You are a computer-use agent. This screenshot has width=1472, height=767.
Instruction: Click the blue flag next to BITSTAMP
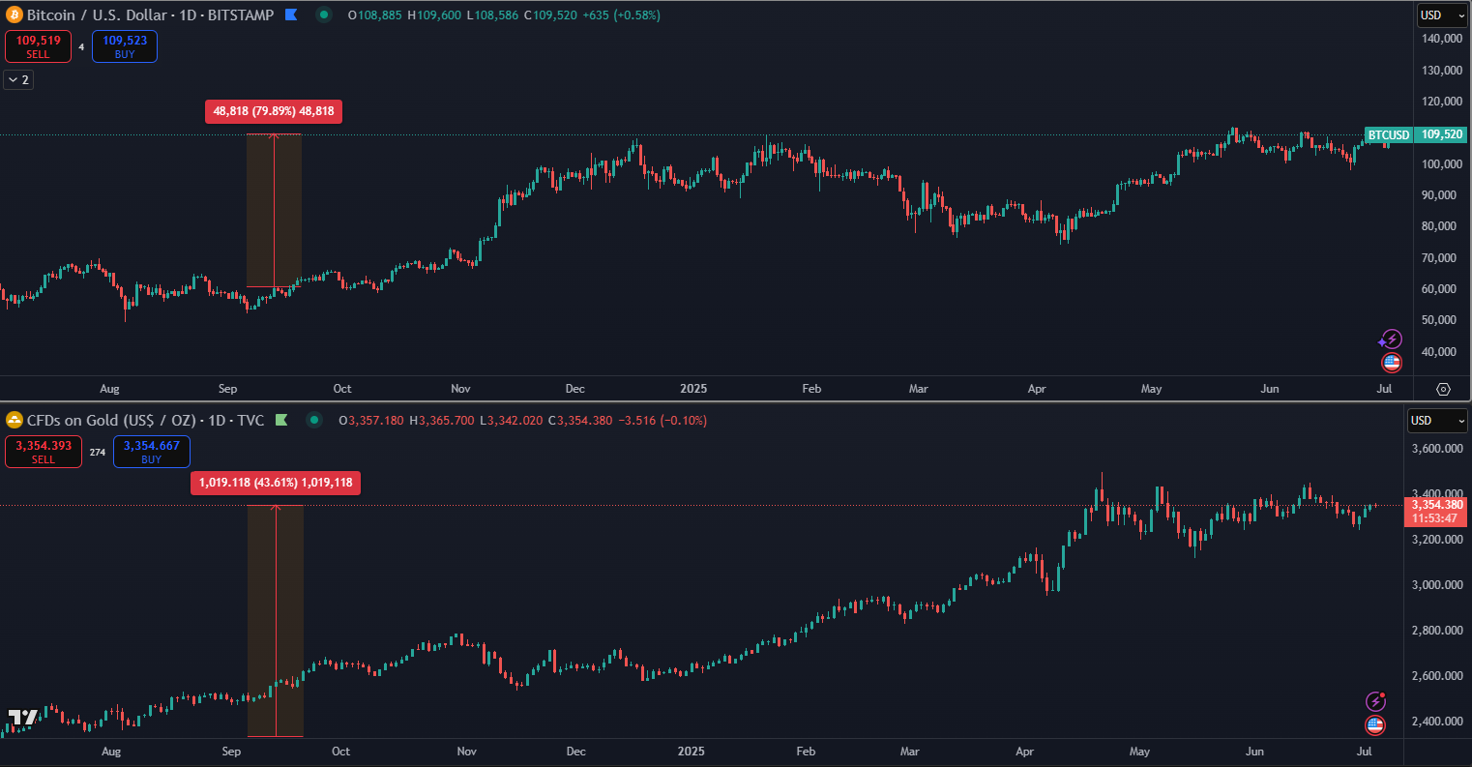pyautogui.click(x=290, y=15)
